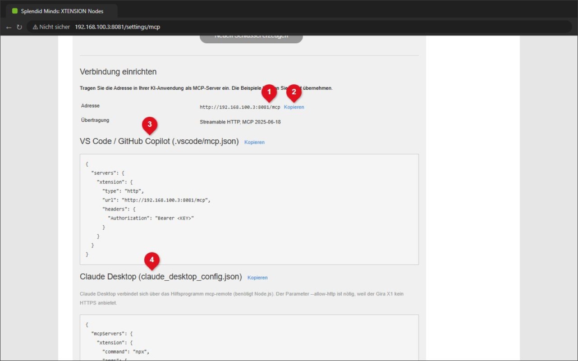Go back with the browser arrow
This screenshot has height=361, width=578.
pos(8,27)
